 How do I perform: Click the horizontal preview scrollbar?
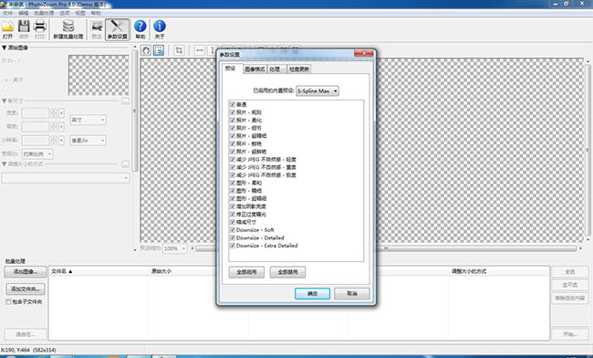click(386, 248)
